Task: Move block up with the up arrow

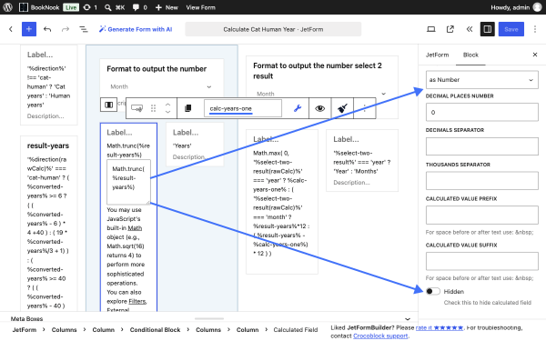Action: pyautogui.click(x=167, y=105)
